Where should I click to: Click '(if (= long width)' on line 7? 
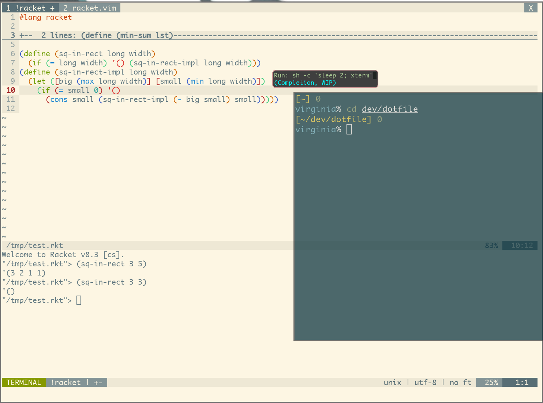click(x=68, y=63)
